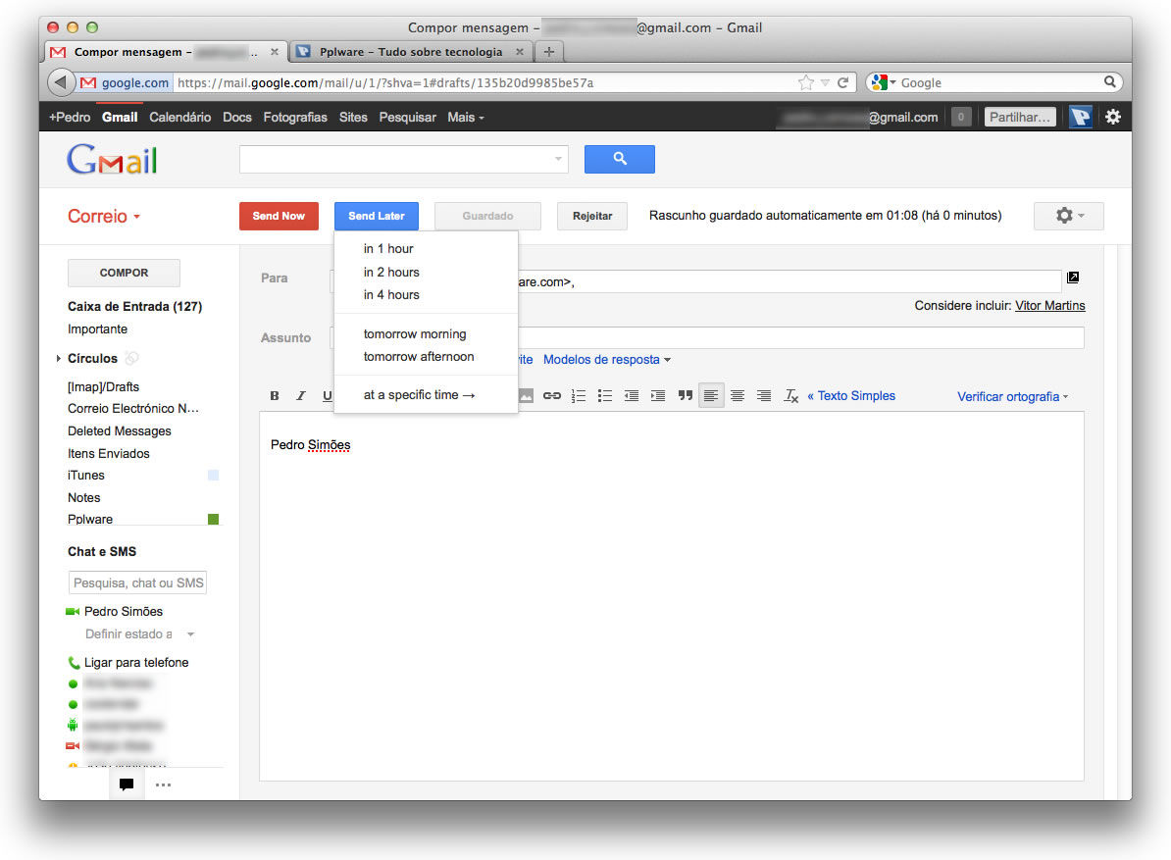Click the Gmail search input field
Viewport: 1171px width, 860px height.
pos(403,159)
